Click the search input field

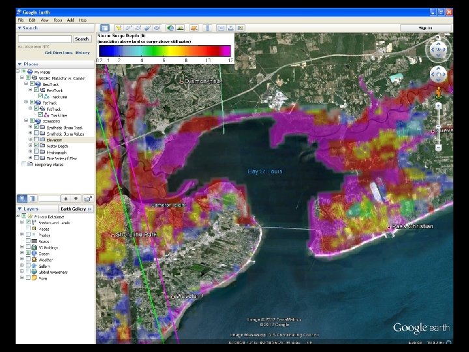point(45,39)
